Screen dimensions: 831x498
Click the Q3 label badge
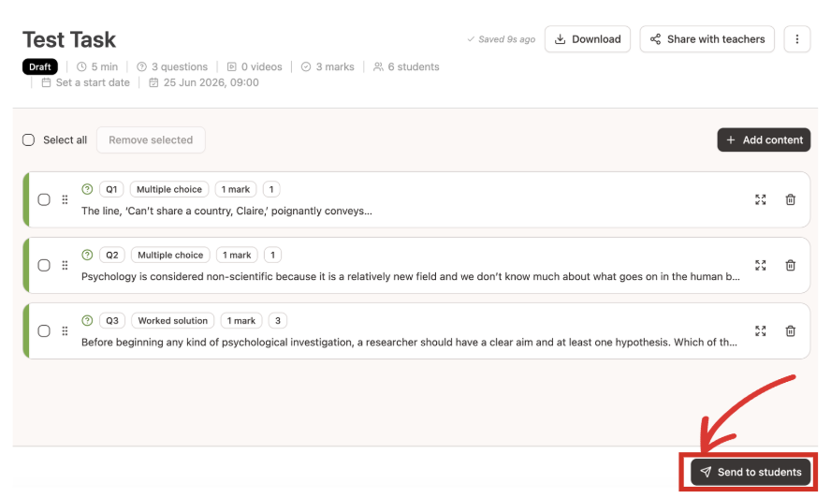111,321
